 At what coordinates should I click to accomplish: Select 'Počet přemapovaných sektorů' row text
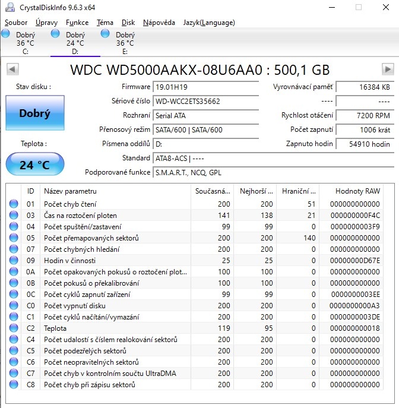point(91,238)
